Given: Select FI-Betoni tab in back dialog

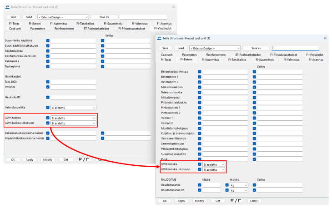Looking at the screenshot, I should tap(35, 24).
